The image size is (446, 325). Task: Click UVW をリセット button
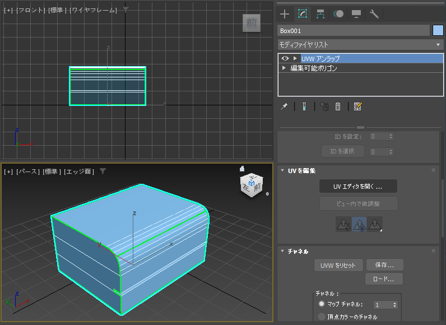pos(338,265)
